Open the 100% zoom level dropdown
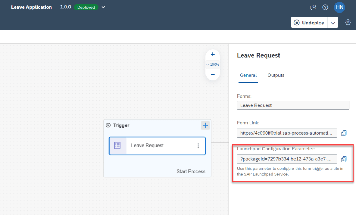 point(212,65)
